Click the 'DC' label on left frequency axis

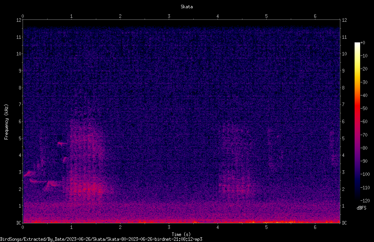pyautogui.click(x=19, y=223)
